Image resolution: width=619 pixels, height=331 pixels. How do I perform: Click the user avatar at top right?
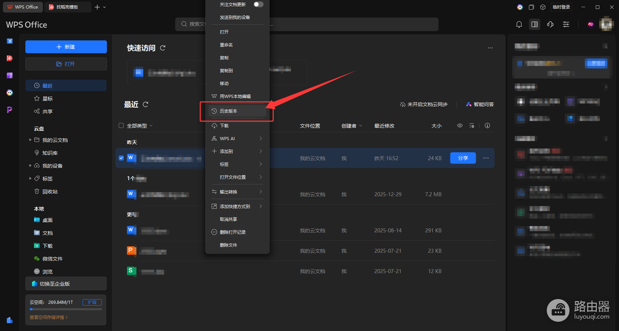tap(606, 24)
